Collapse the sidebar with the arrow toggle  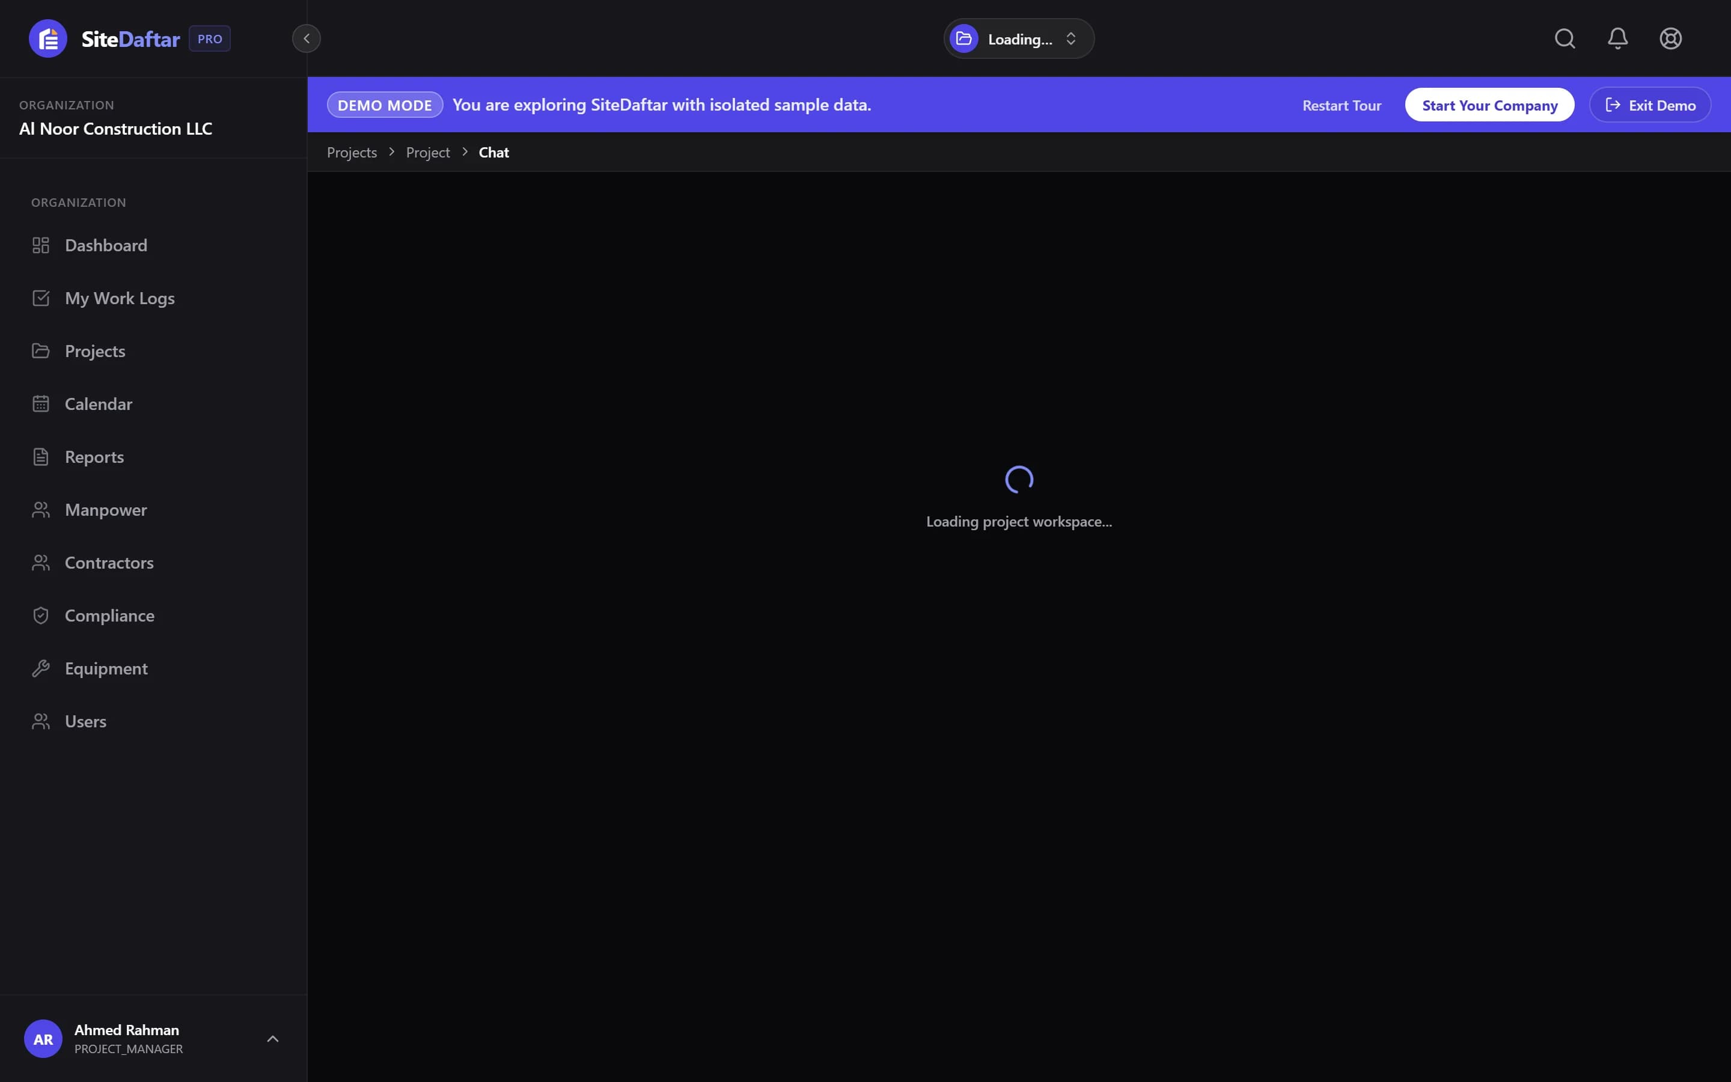tap(306, 38)
